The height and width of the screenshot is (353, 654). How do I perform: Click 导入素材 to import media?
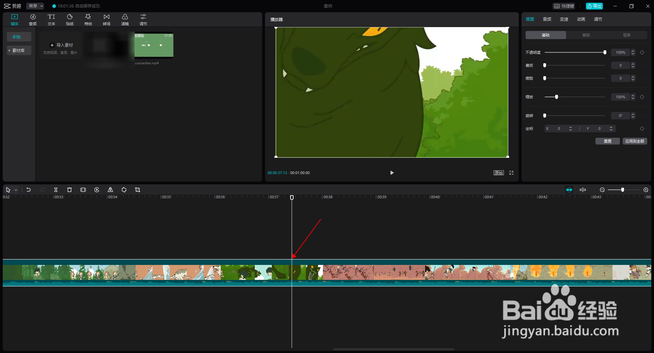click(x=61, y=45)
